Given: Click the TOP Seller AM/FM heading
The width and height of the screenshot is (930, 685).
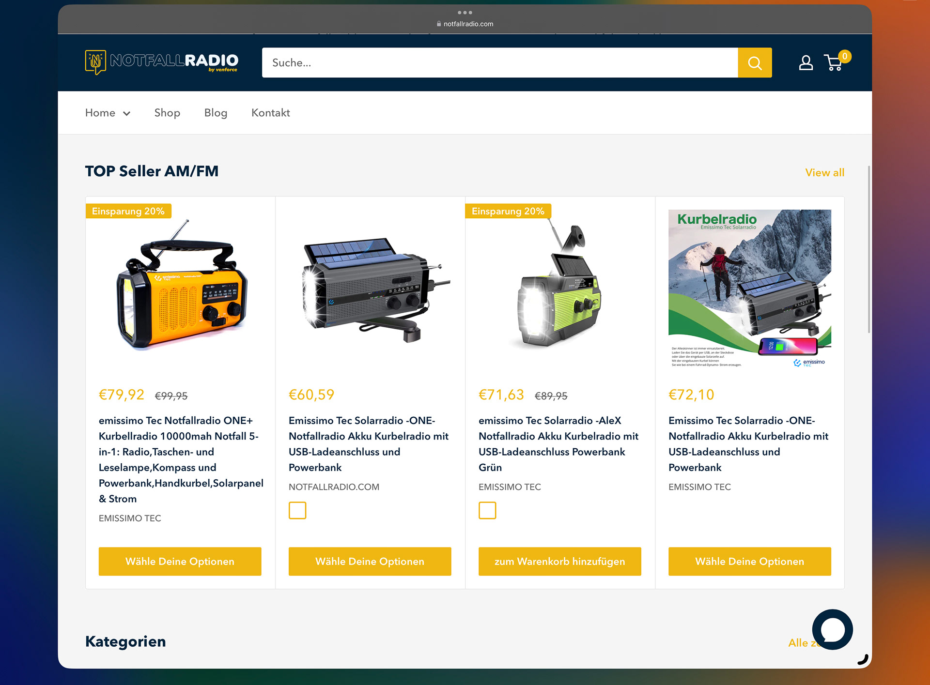Looking at the screenshot, I should click(x=152, y=171).
